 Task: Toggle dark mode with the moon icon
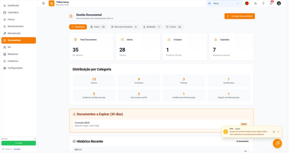255,3
